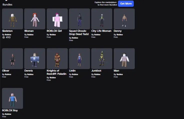
Task: Choose the ROBLOX Boy avatar thumbnail
Action: pos(12,98)
